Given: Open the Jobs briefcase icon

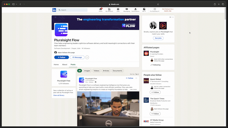Looking at the screenshot, I should pyautogui.click(x=118, y=10).
